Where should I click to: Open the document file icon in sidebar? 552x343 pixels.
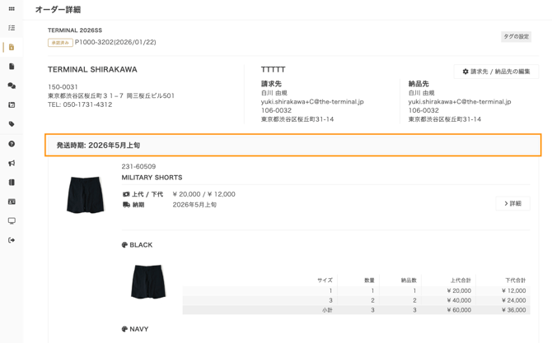pos(12,67)
